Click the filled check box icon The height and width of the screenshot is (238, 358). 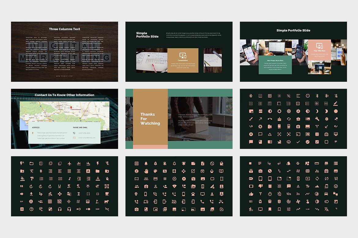(317, 142)
